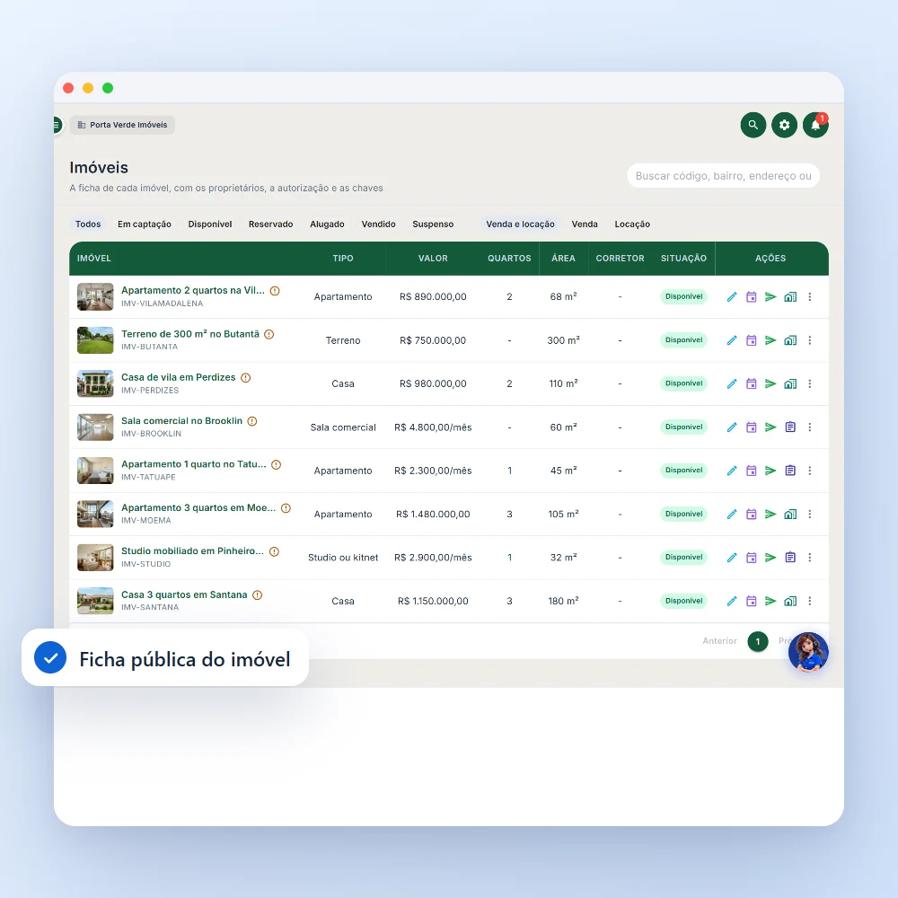Click the warning icon beside Casa 3 quartos em Santana
This screenshot has height=898, width=898.
pyautogui.click(x=257, y=595)
